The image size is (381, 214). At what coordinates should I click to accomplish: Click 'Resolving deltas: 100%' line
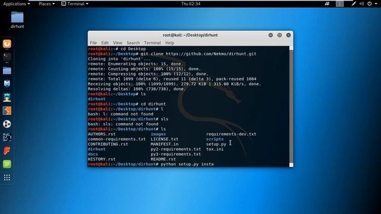point(137,89)
